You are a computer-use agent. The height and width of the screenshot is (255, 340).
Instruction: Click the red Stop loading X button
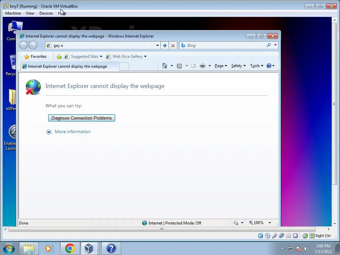coord(173,45)
